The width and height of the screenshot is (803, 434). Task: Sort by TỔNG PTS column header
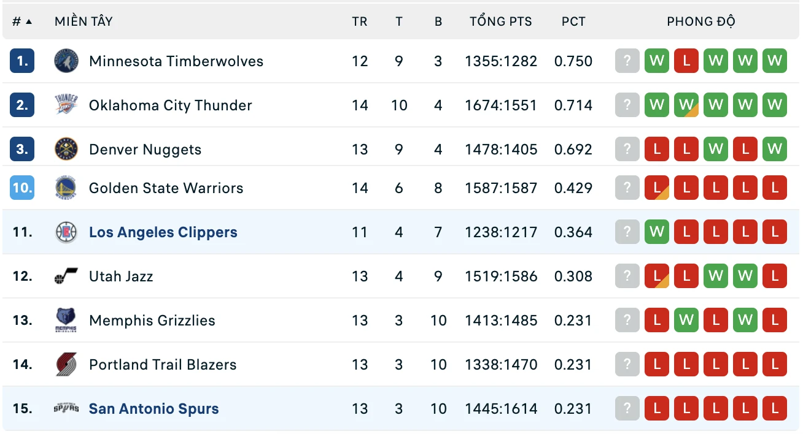501,21
